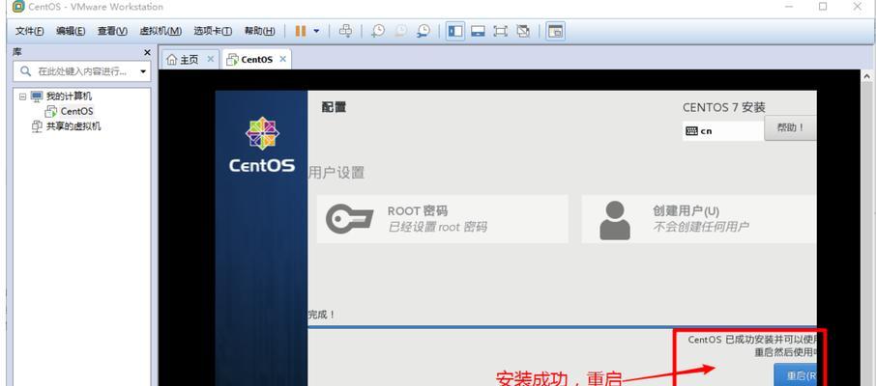
Task: Click the key icon beside ROOT 密码
Action: coord(349,218)
